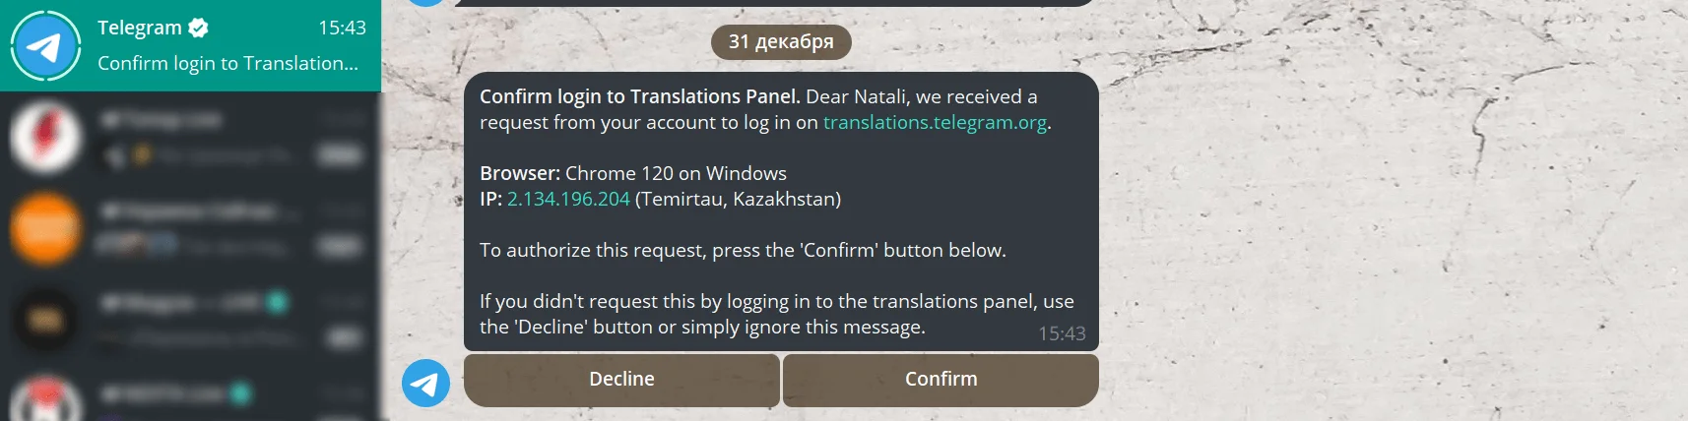Open the translations.telegram.org link
1688x421 pixels.
point(935,122)
